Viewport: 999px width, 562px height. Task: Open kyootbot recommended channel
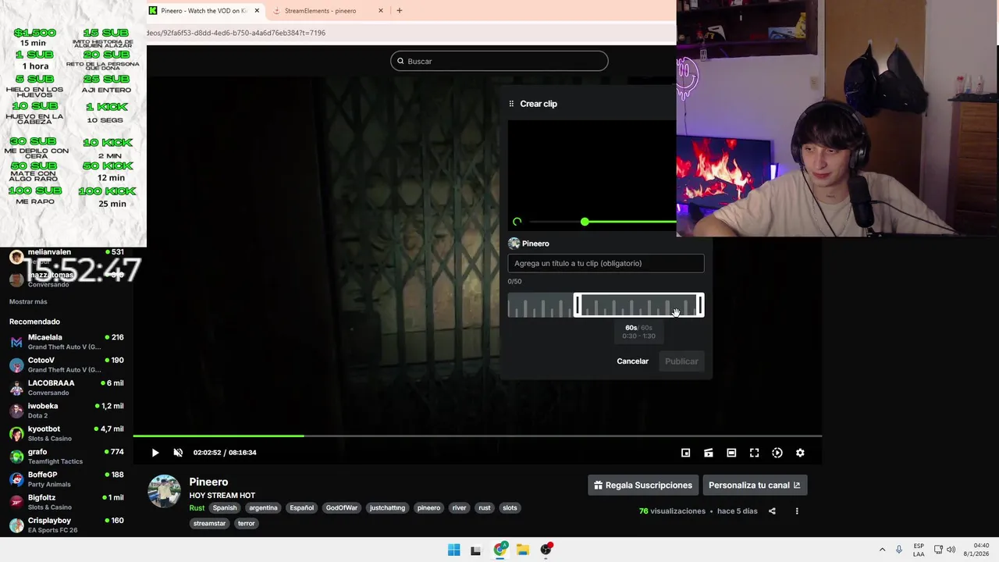click(66, 433)
